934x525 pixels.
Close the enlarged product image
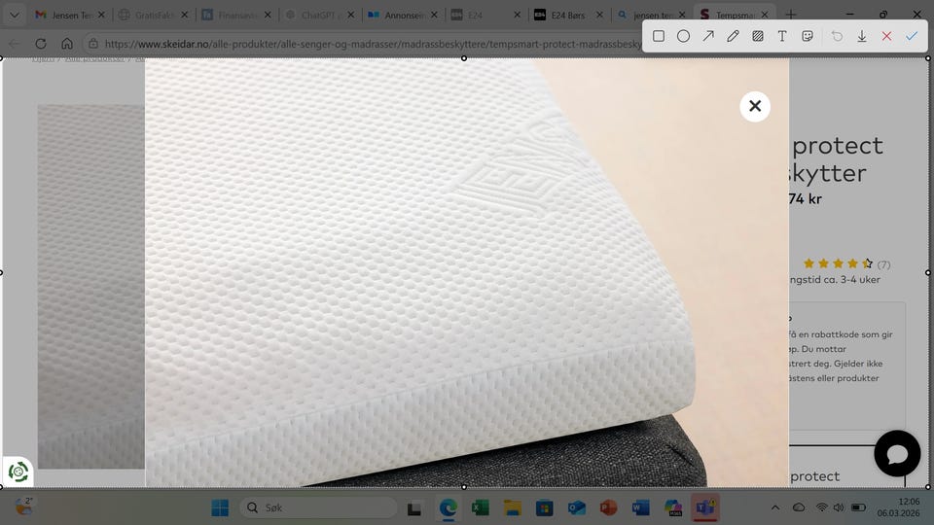coord(755,107)
